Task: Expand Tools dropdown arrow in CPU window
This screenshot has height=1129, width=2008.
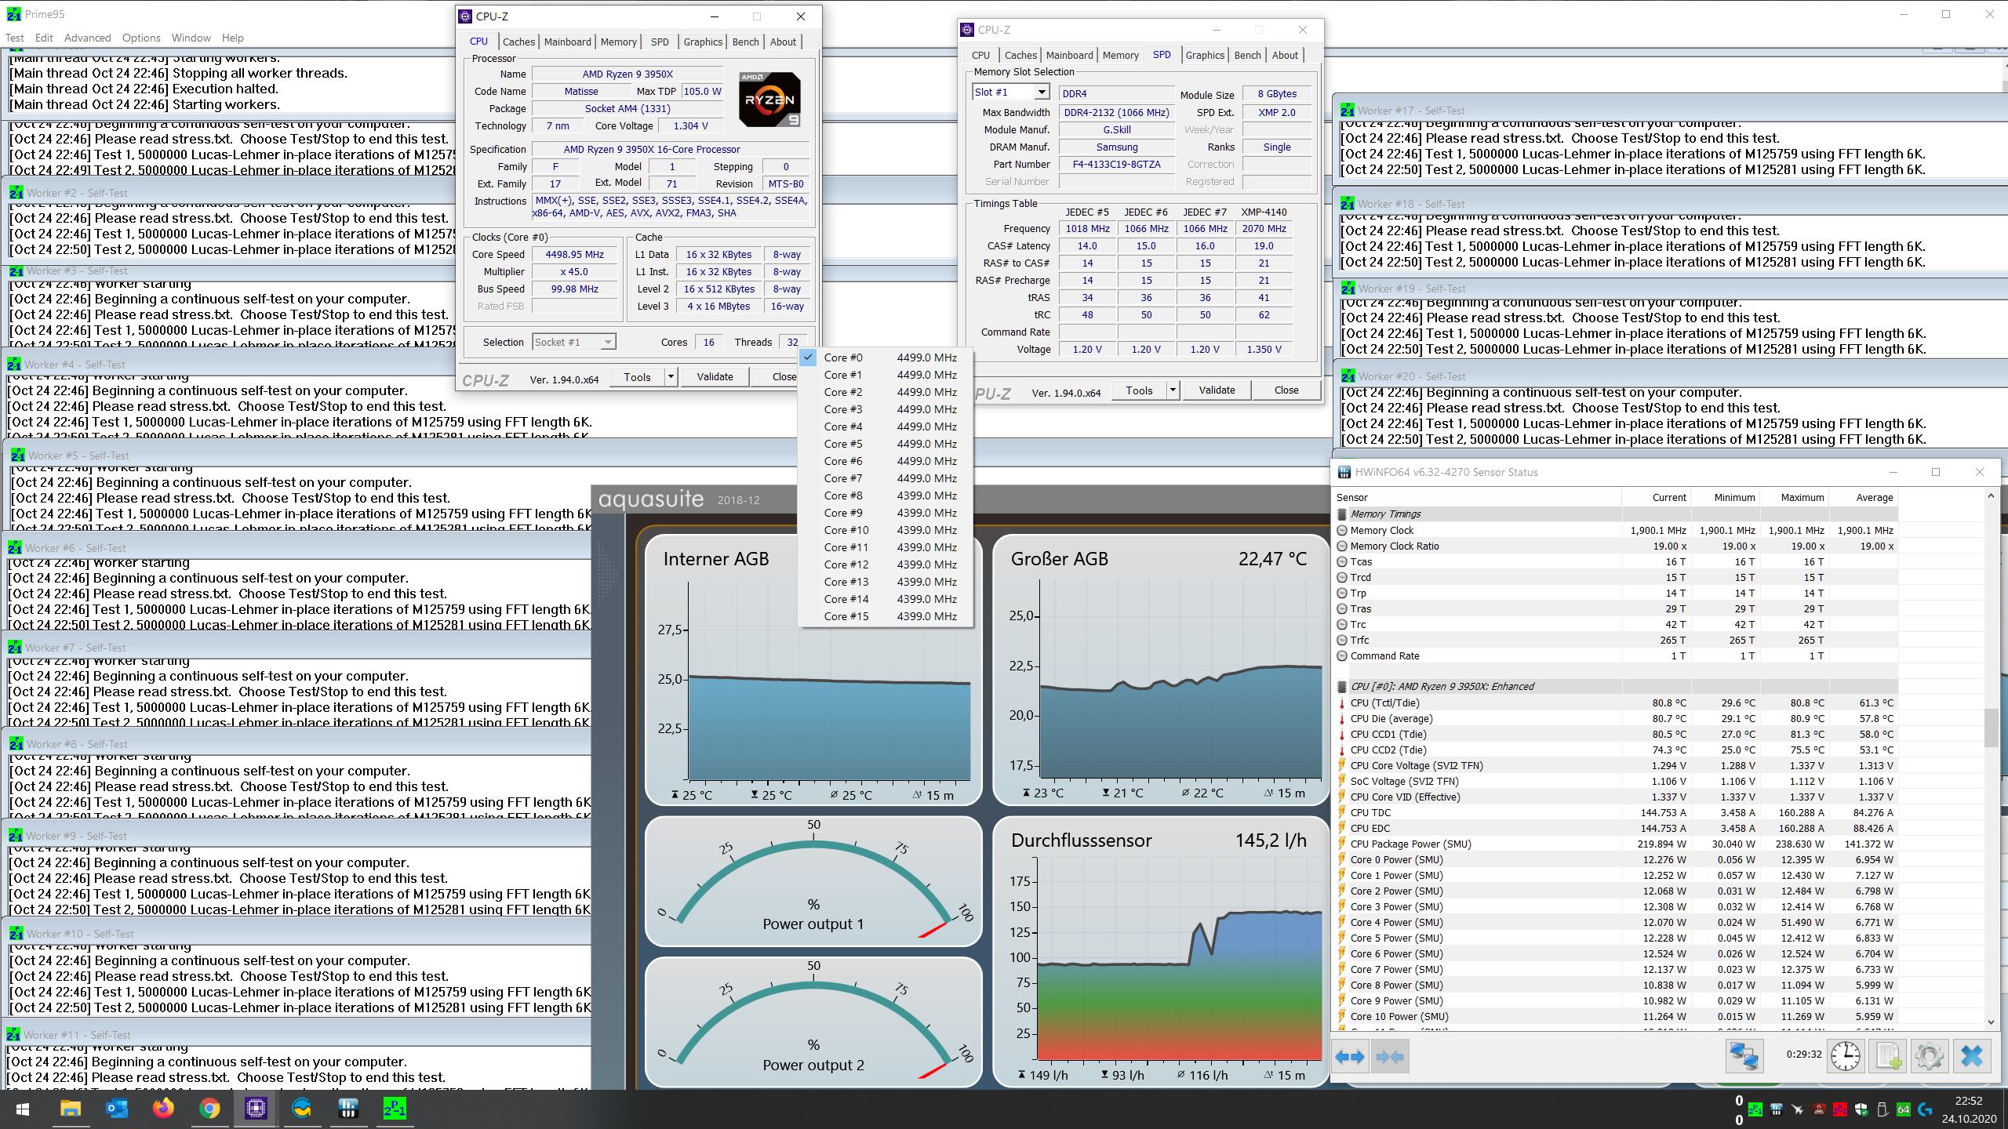Action: [x=671, y=377]
